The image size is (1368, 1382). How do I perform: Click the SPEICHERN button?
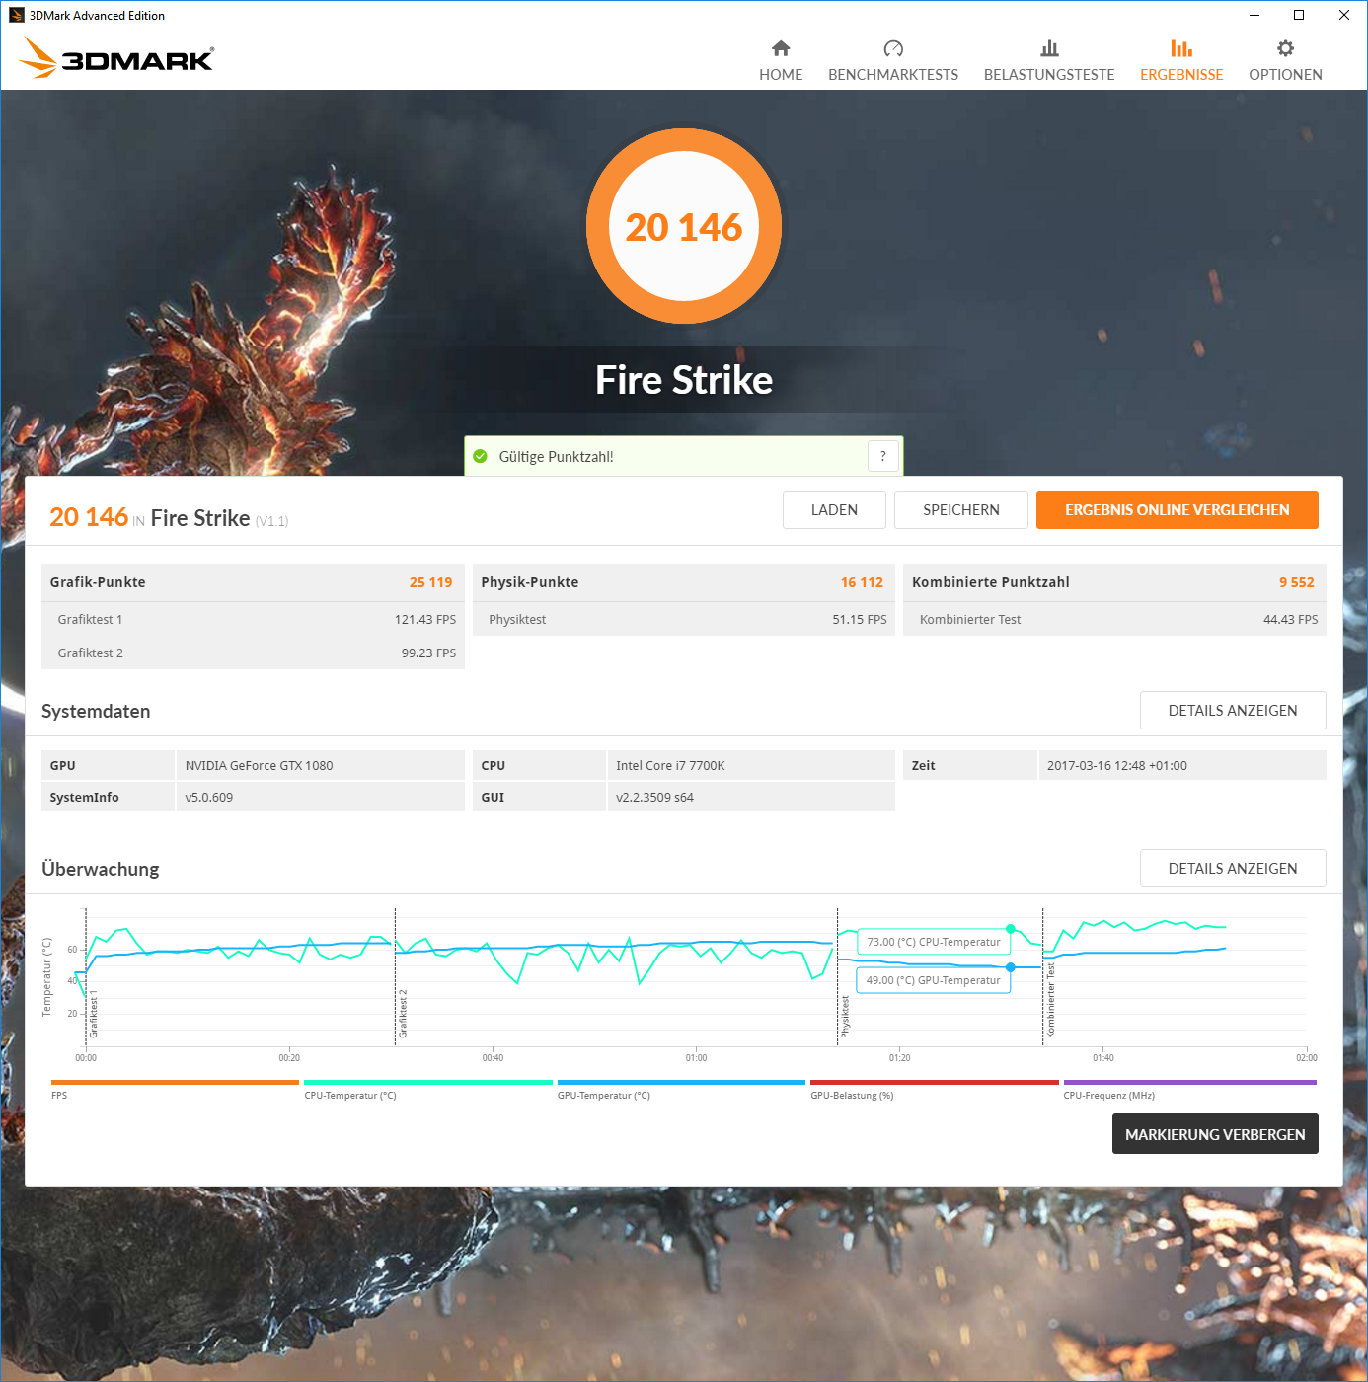pyautogui.click(x=961, y=510)
